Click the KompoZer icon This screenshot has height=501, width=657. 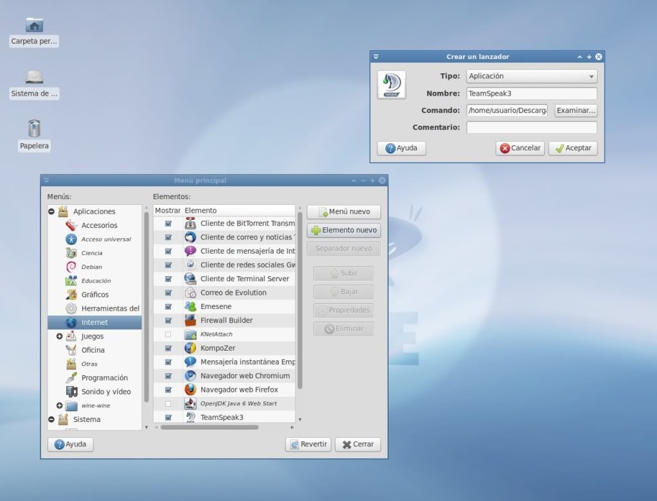coord(190,347)
